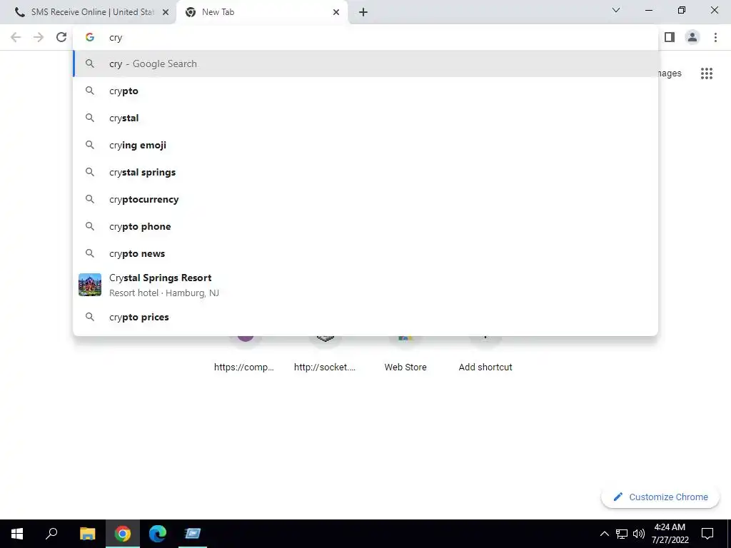Viewport: 731px width, 548px height.
Task: Toggle the Chrome side panel icon
Action: pos(670,37)
